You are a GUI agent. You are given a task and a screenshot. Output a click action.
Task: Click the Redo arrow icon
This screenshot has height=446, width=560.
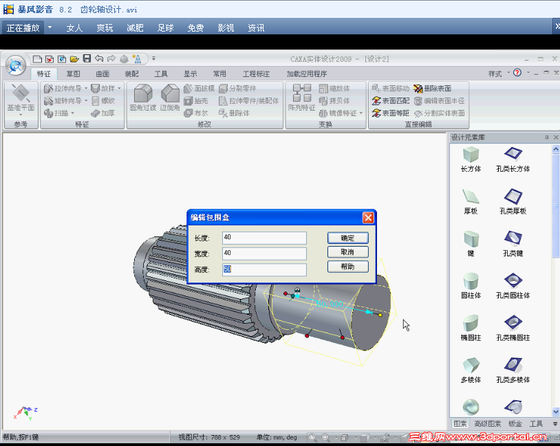tap(111, 58)
